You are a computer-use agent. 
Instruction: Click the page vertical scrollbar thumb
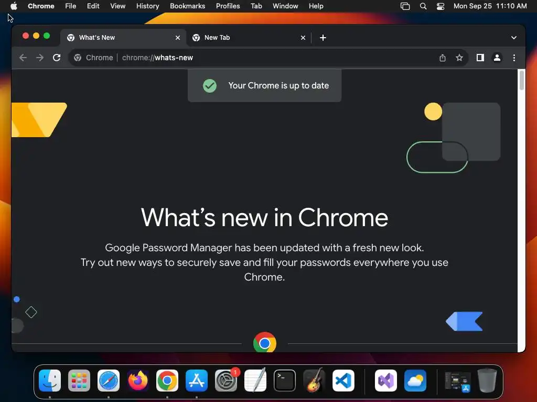(x=522, y=80)
